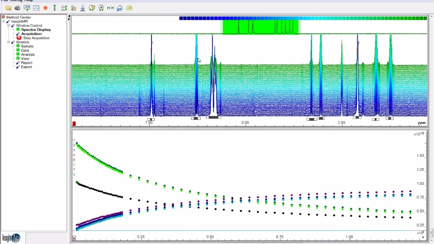This screenshot has width=434, height=244.
Task: Toggle the green box beside Analysis
Action: click(18, 55)
